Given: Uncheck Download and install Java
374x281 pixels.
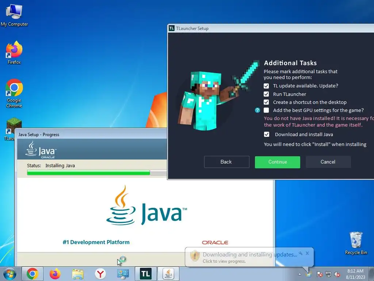Looking at the screenshot, I should (267, 134).
